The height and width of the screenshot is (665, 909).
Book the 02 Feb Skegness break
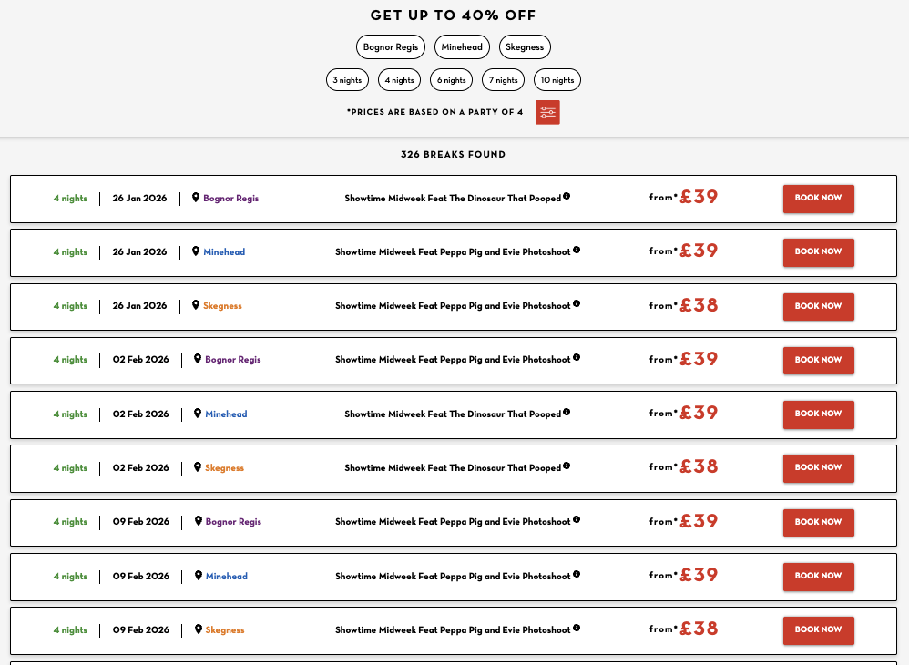(818, 467)
